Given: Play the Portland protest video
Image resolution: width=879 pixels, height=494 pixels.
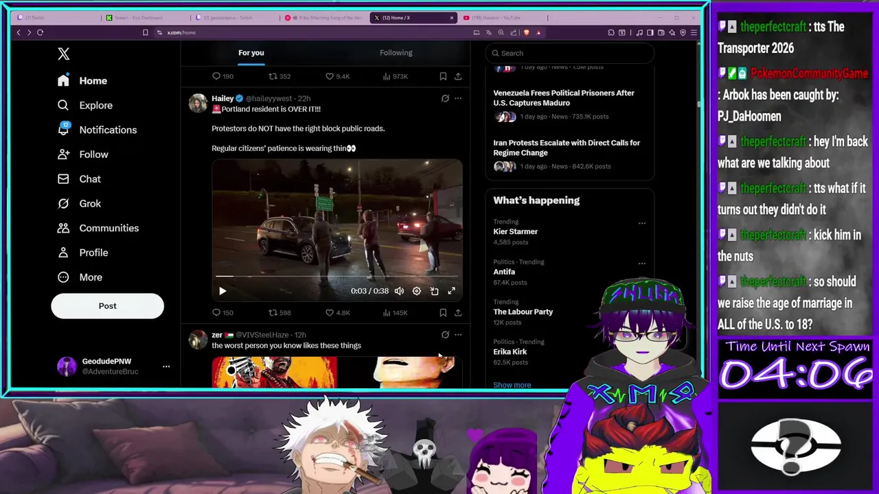Looking at the screenshot, I should [222, 291].
